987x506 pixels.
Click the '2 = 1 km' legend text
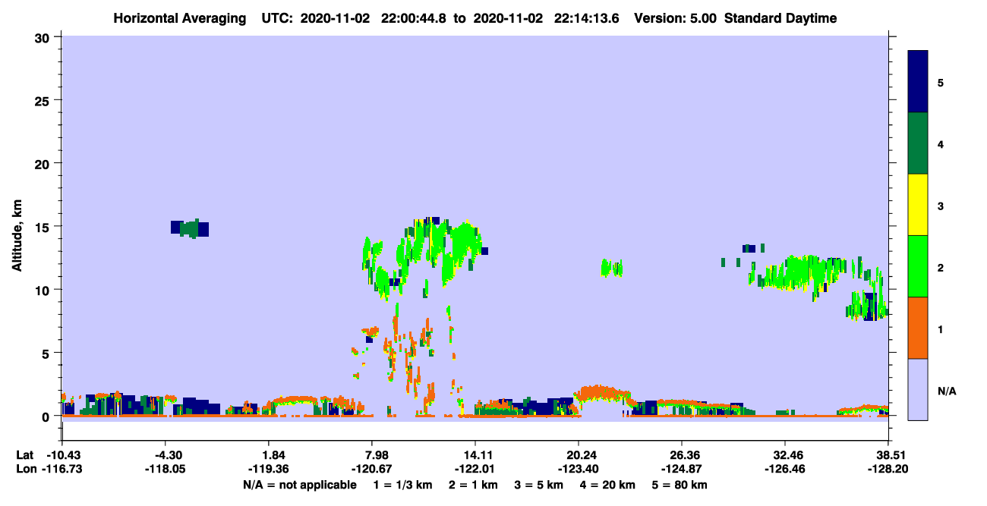pyautogui.click(x=475, y=485)
